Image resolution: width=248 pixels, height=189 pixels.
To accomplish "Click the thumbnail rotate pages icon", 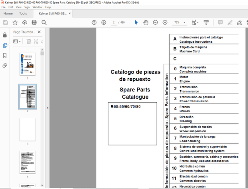I will click(36, 42).
